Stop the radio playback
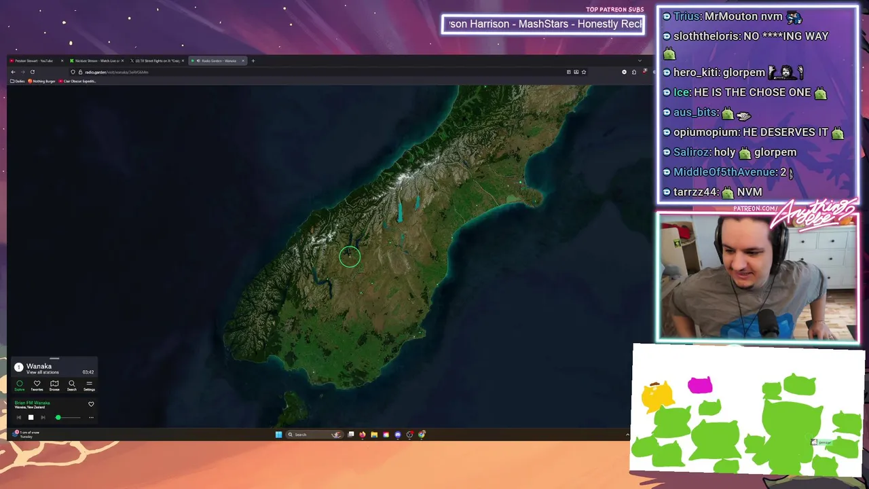Viewport: 869px width, 489px height. point(31,418)
